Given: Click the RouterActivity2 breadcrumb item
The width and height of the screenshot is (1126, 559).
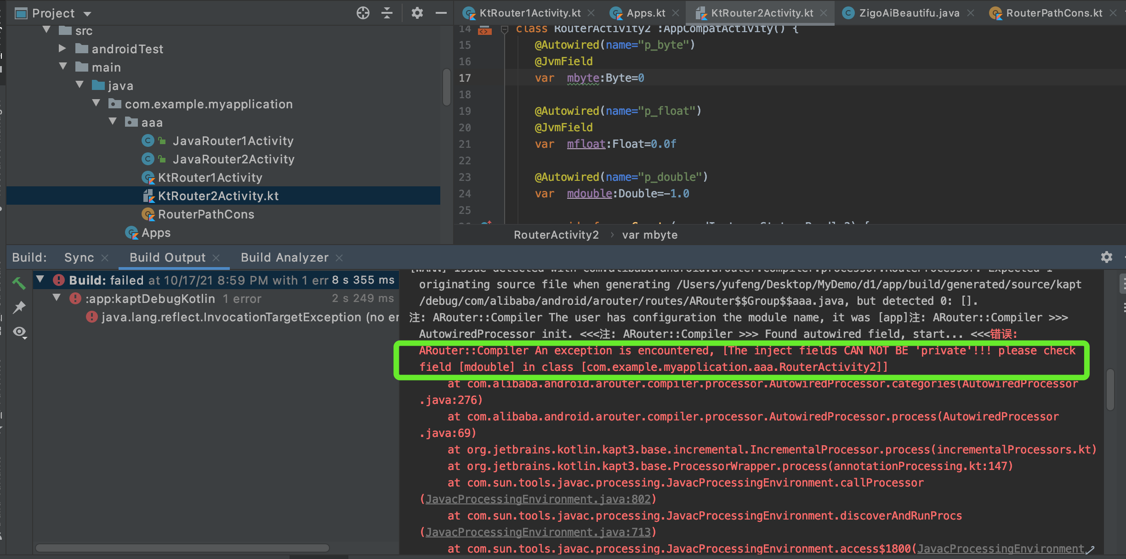Looking at the screenshot, I should [x=556, y=235].
